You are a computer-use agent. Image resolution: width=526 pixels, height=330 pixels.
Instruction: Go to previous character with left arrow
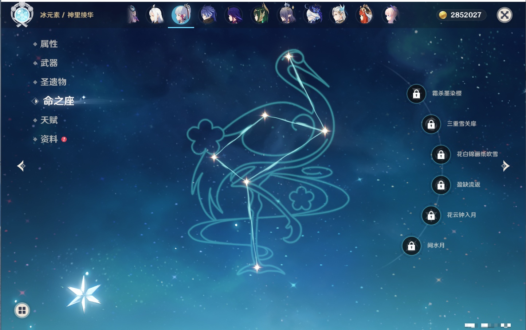tap(21, 166)
